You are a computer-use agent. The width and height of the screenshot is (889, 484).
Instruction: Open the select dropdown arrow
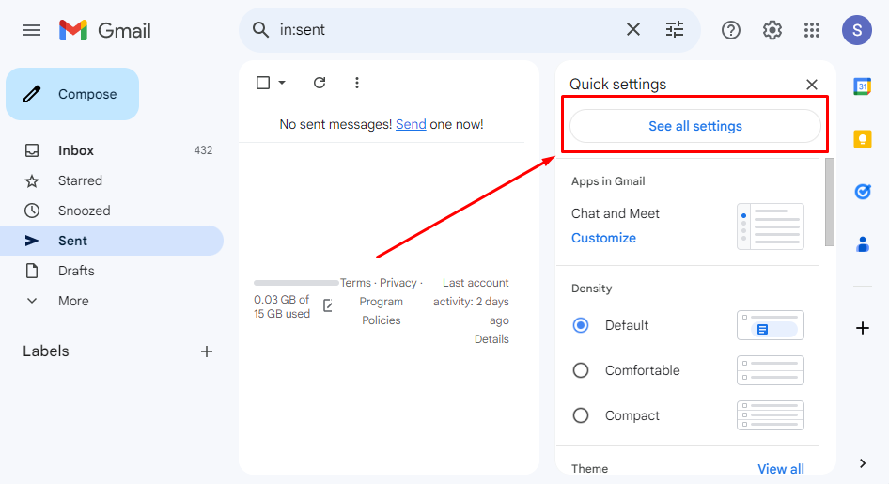click(282, 83)
